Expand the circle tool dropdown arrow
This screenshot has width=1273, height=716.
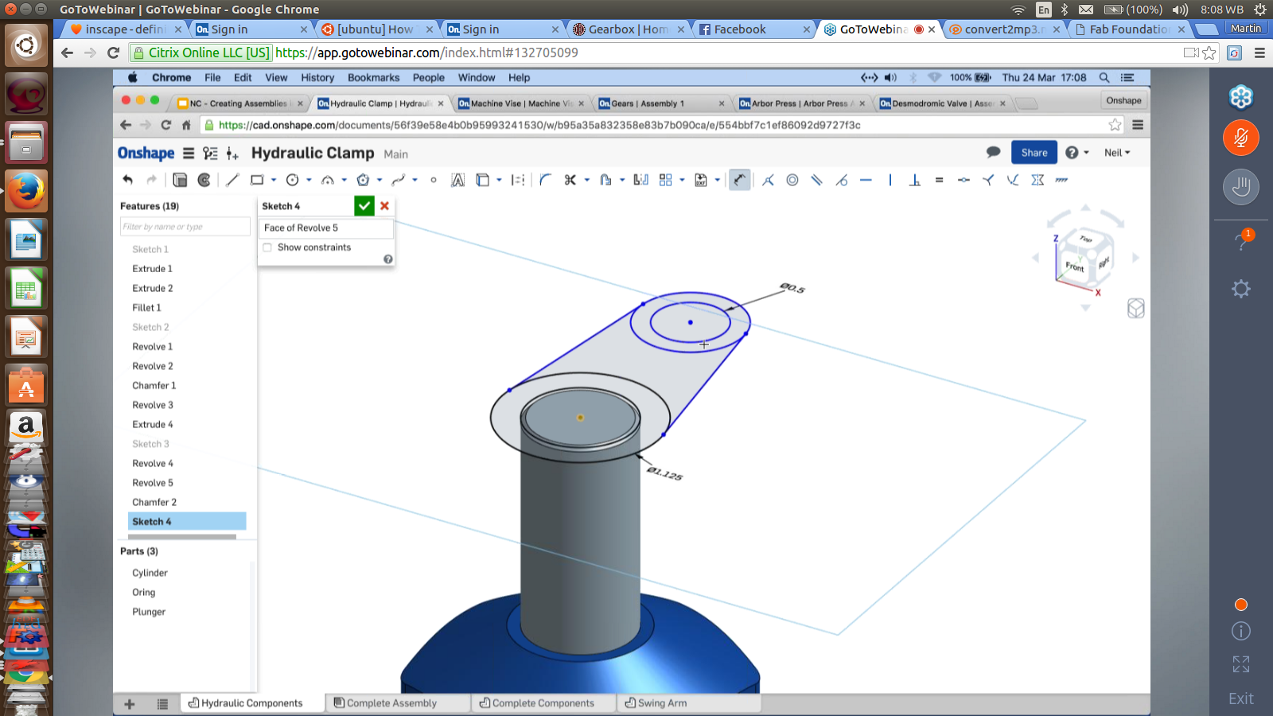coord(309,180)
